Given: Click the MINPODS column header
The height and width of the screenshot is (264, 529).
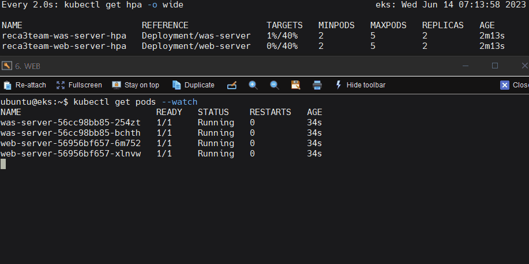Looking at the screenshot, I should (336, 25).
